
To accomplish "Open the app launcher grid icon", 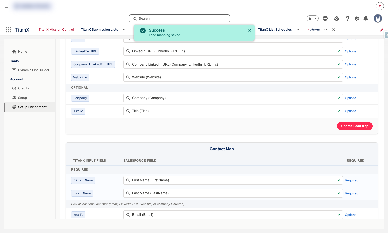I will click(8, 30).
